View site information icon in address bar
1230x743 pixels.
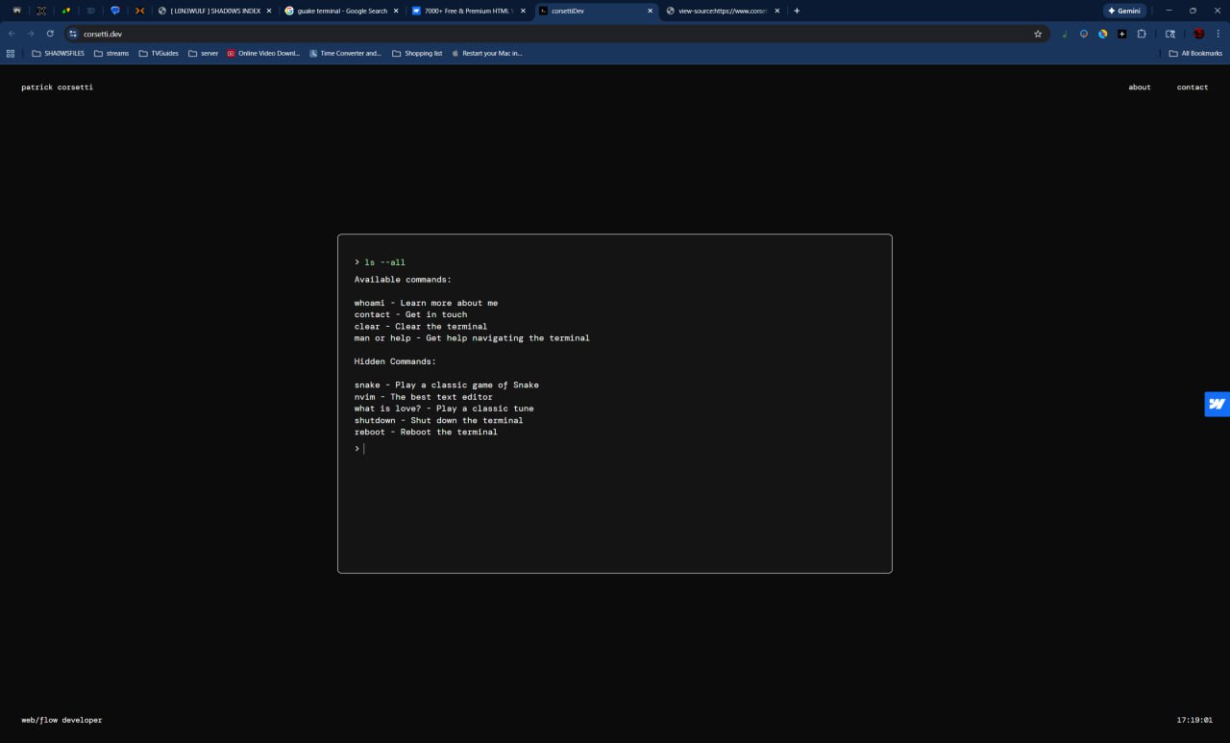[73, 34]
